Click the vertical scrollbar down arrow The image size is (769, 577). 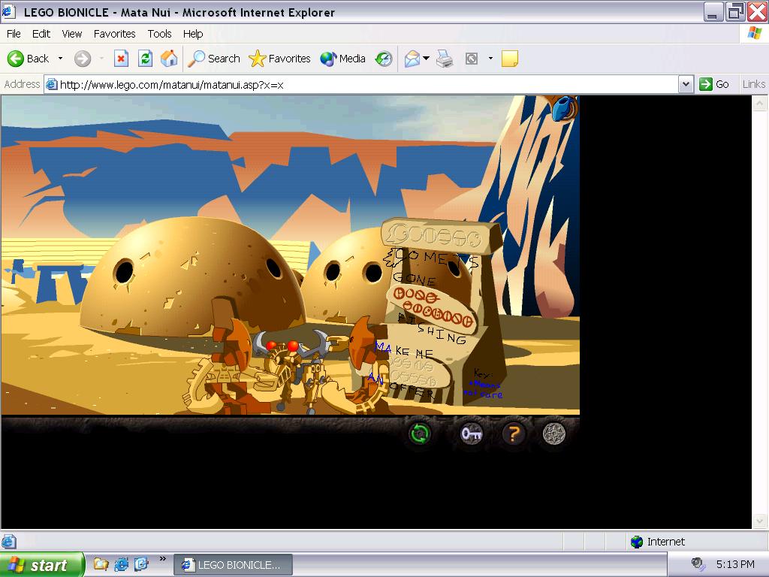(760, 521)
